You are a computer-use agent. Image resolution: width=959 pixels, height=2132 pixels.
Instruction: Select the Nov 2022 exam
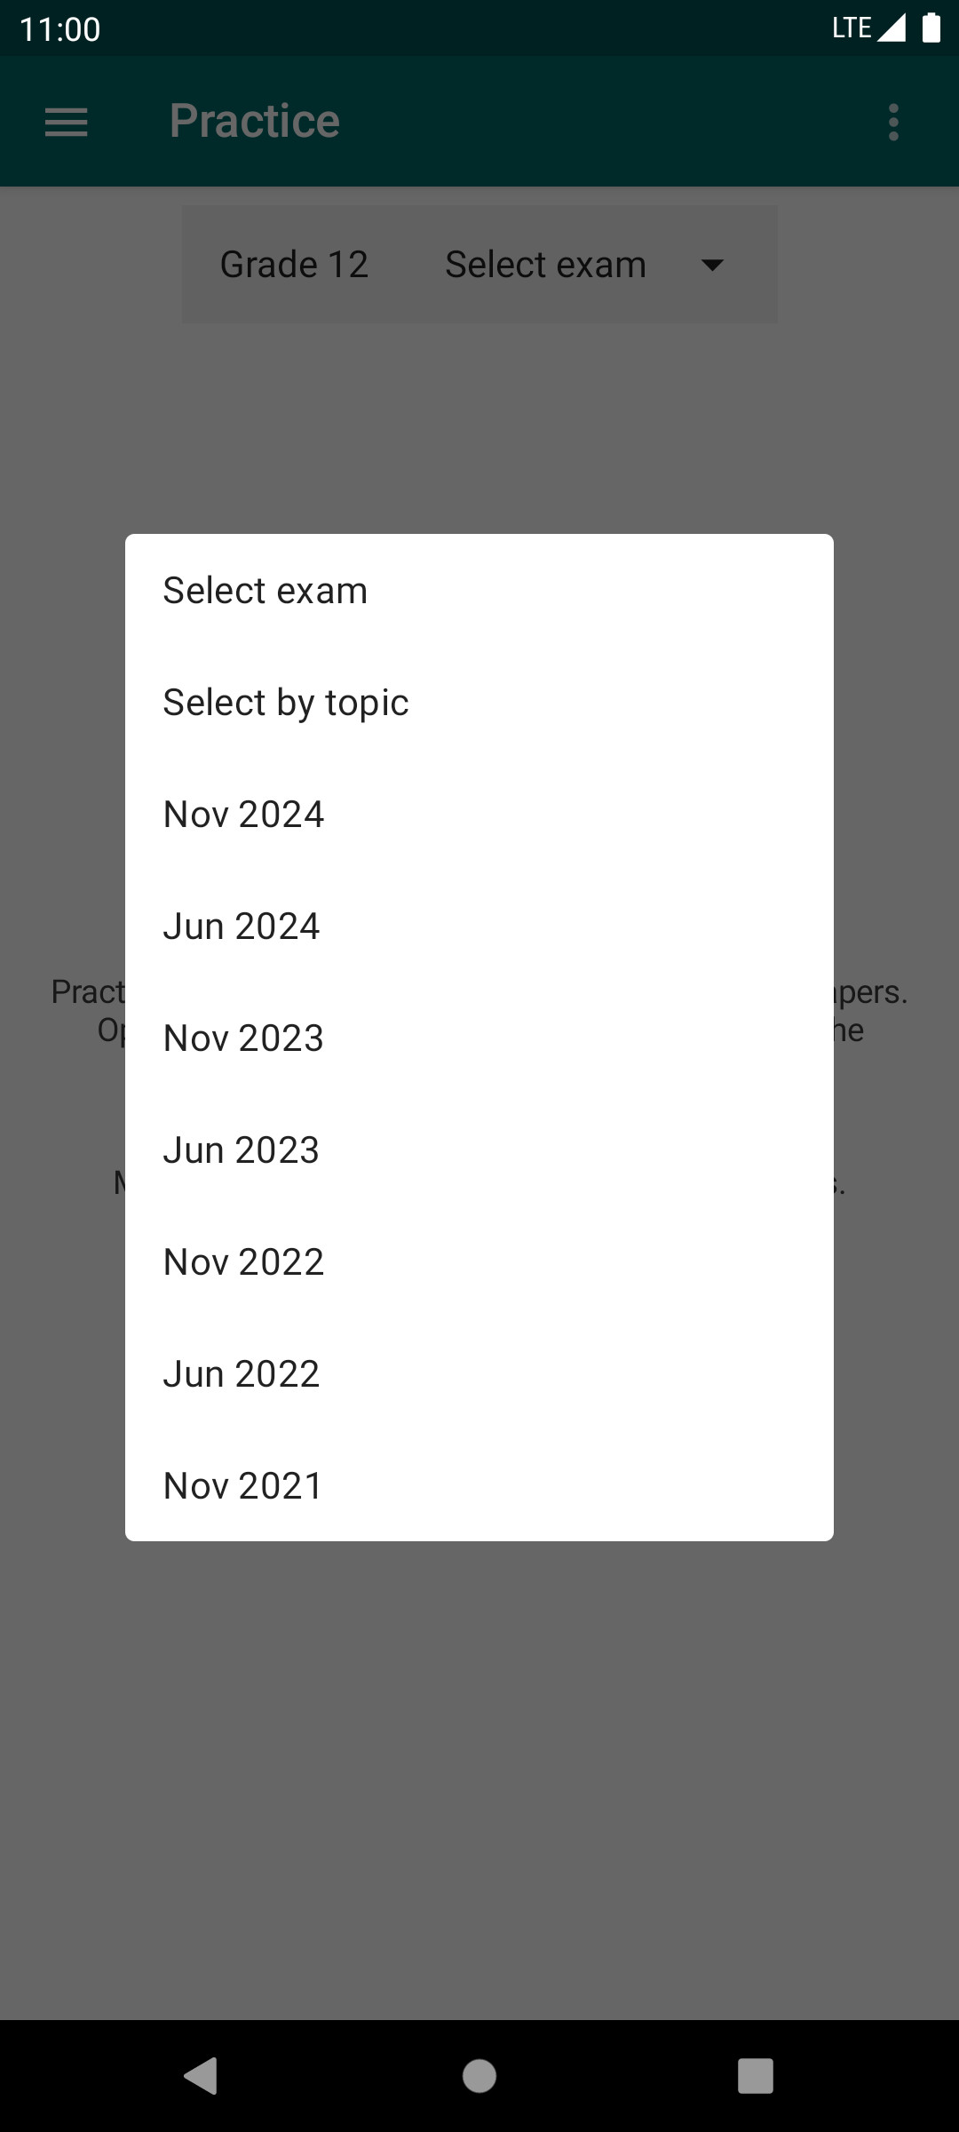(479, 1261)
